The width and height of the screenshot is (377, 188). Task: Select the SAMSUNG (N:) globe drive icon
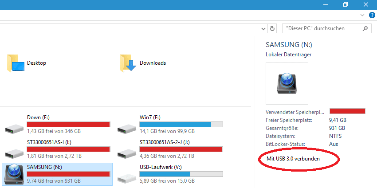click(14, 174)
